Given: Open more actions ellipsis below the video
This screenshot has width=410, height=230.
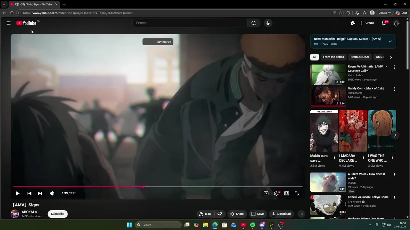Looking at the screenshot, I should coord(301,214).
